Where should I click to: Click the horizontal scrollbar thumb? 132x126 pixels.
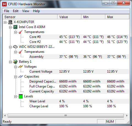pyautogui.click(x=66, y=116)
